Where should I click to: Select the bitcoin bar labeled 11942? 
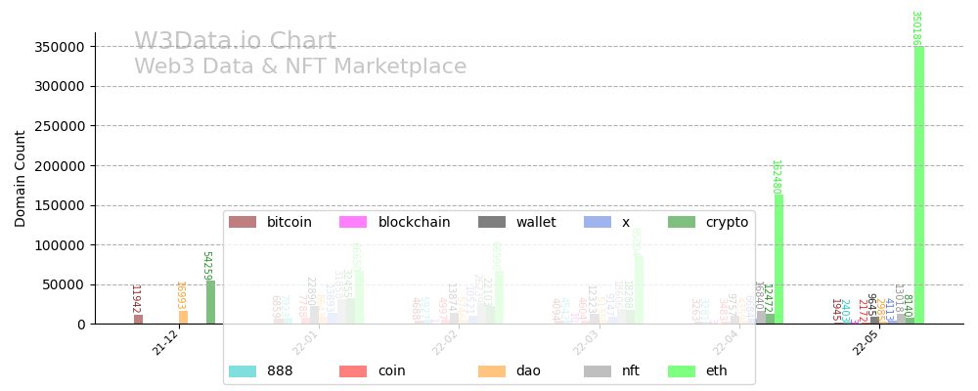(138, 320)
